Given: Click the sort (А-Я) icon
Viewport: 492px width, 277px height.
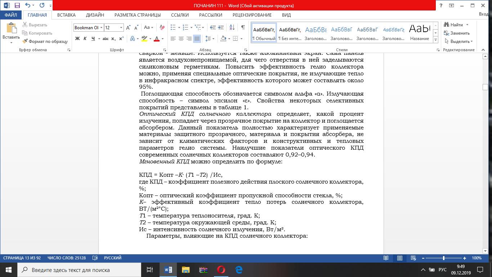Looking at the screenshot, I should [232, 27].
